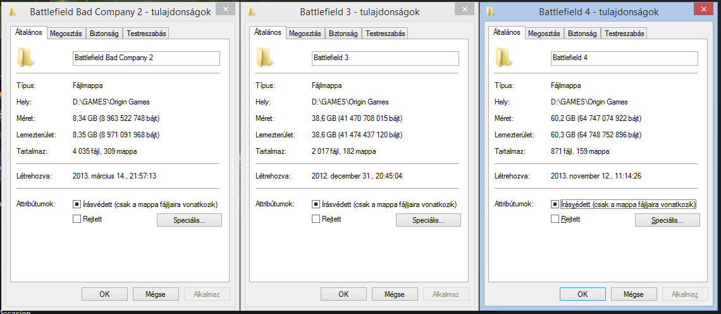This screenshot has width=721, height=314.
Task: Click size value 60,2 GB (64 747 074 922 bájt)
Action: [596, 119]
